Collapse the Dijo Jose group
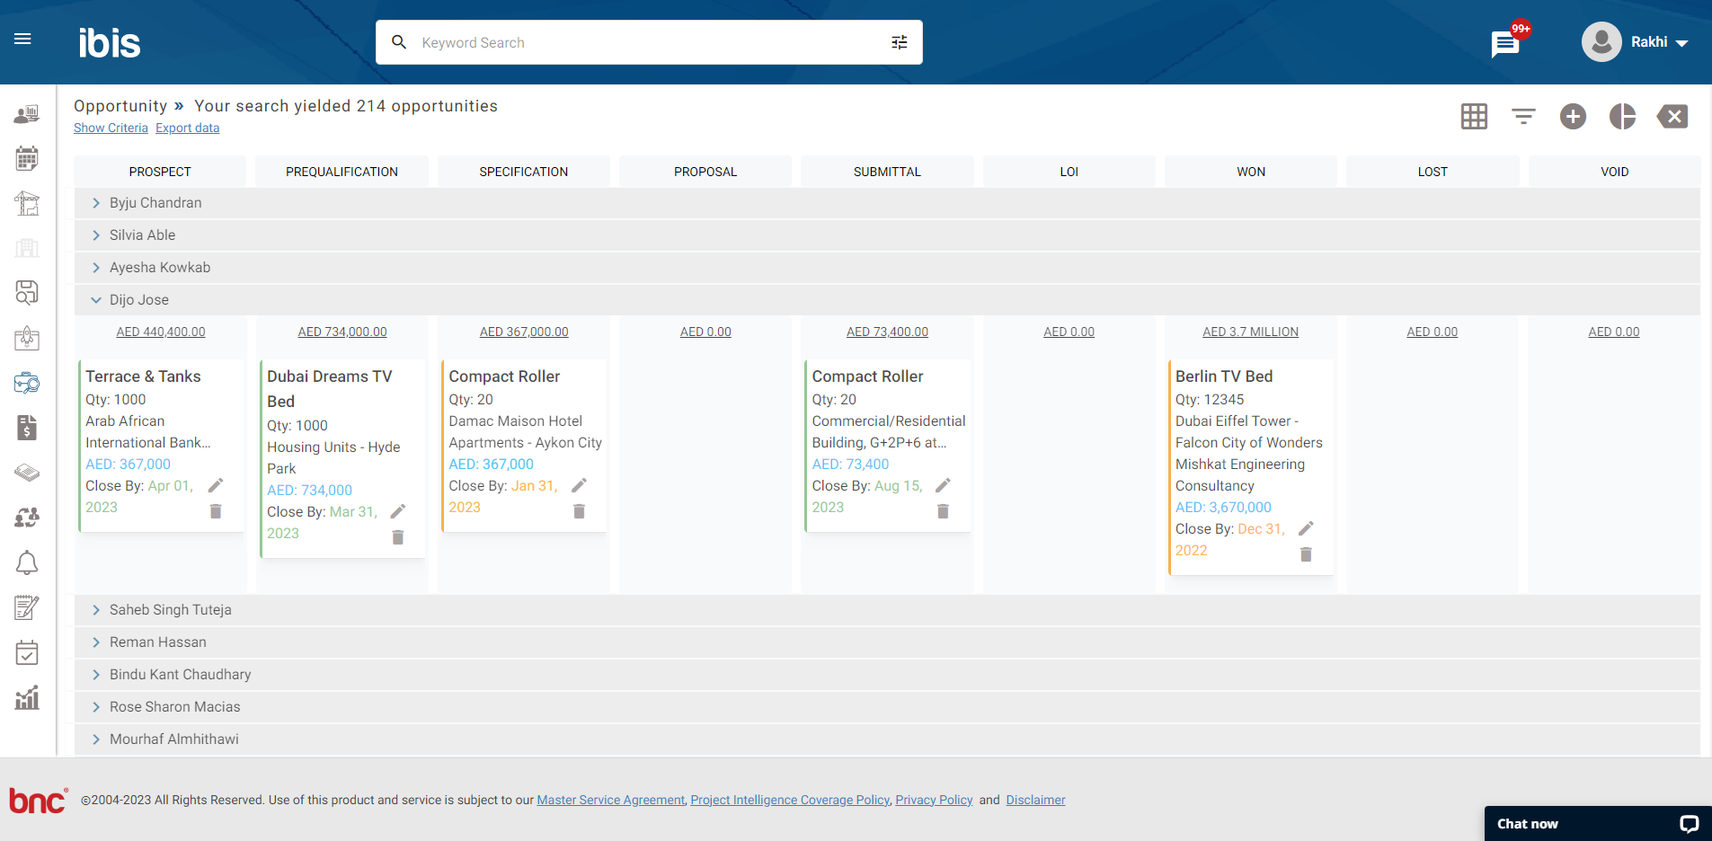1712x841 pixels. point(96,299)
